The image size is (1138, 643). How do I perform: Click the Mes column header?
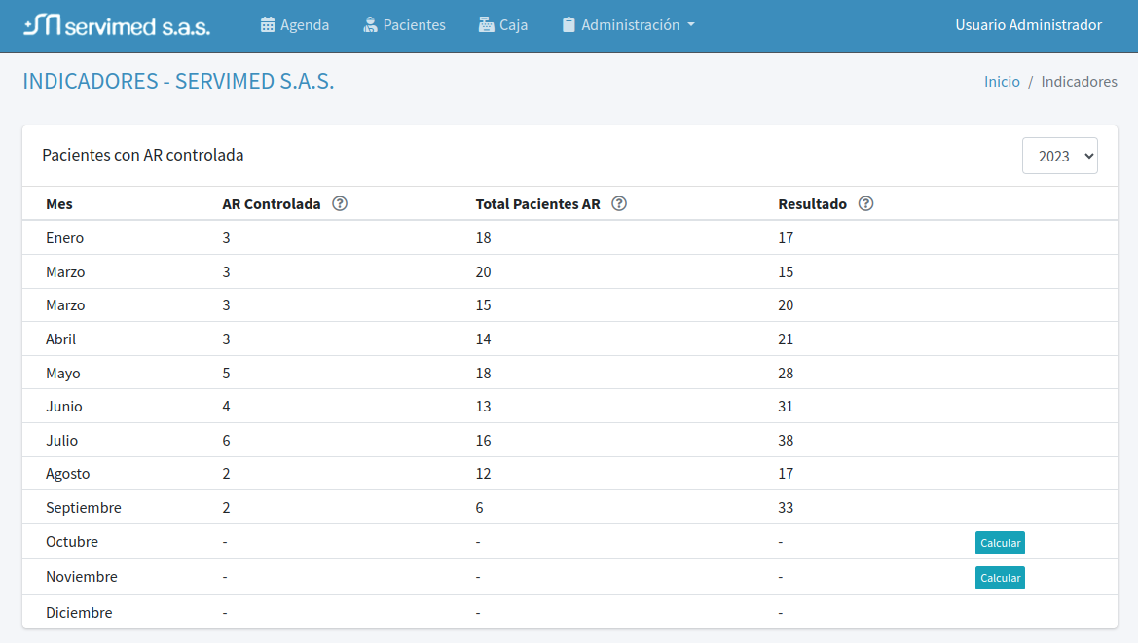(59, 204)
